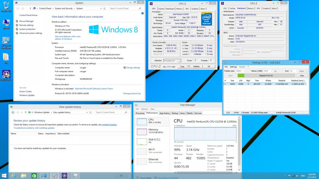Viewport: 319px width, 179px height.
Task: Open the Recycle Bin desktop icon
Action: pyautogui.click(x=6, y=7)
